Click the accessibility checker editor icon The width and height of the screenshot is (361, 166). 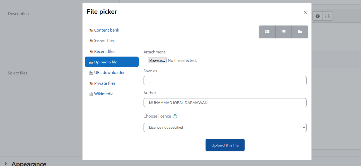318,16
